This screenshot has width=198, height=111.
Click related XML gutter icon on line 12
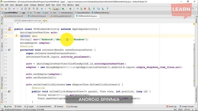pyautogui.click(x=10, y=29)
